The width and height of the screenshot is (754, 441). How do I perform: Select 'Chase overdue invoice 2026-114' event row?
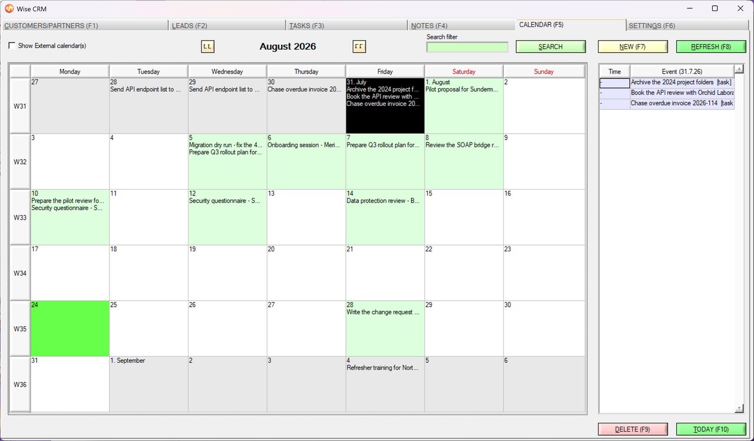point(667,104)
